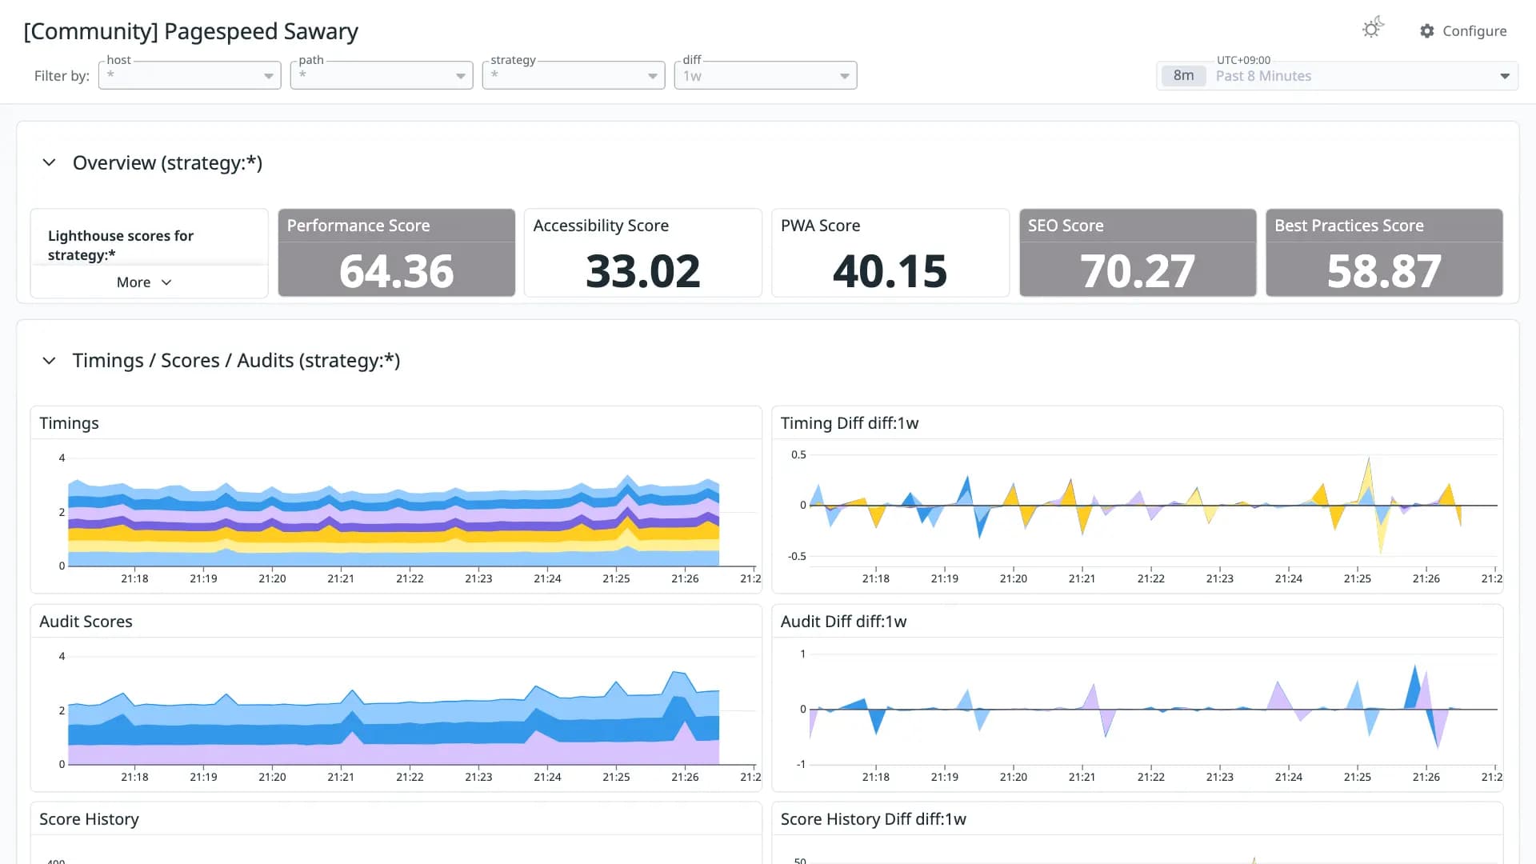
Task: Collapse the Timings / Scores / Audits section
Action: (49, 361)
